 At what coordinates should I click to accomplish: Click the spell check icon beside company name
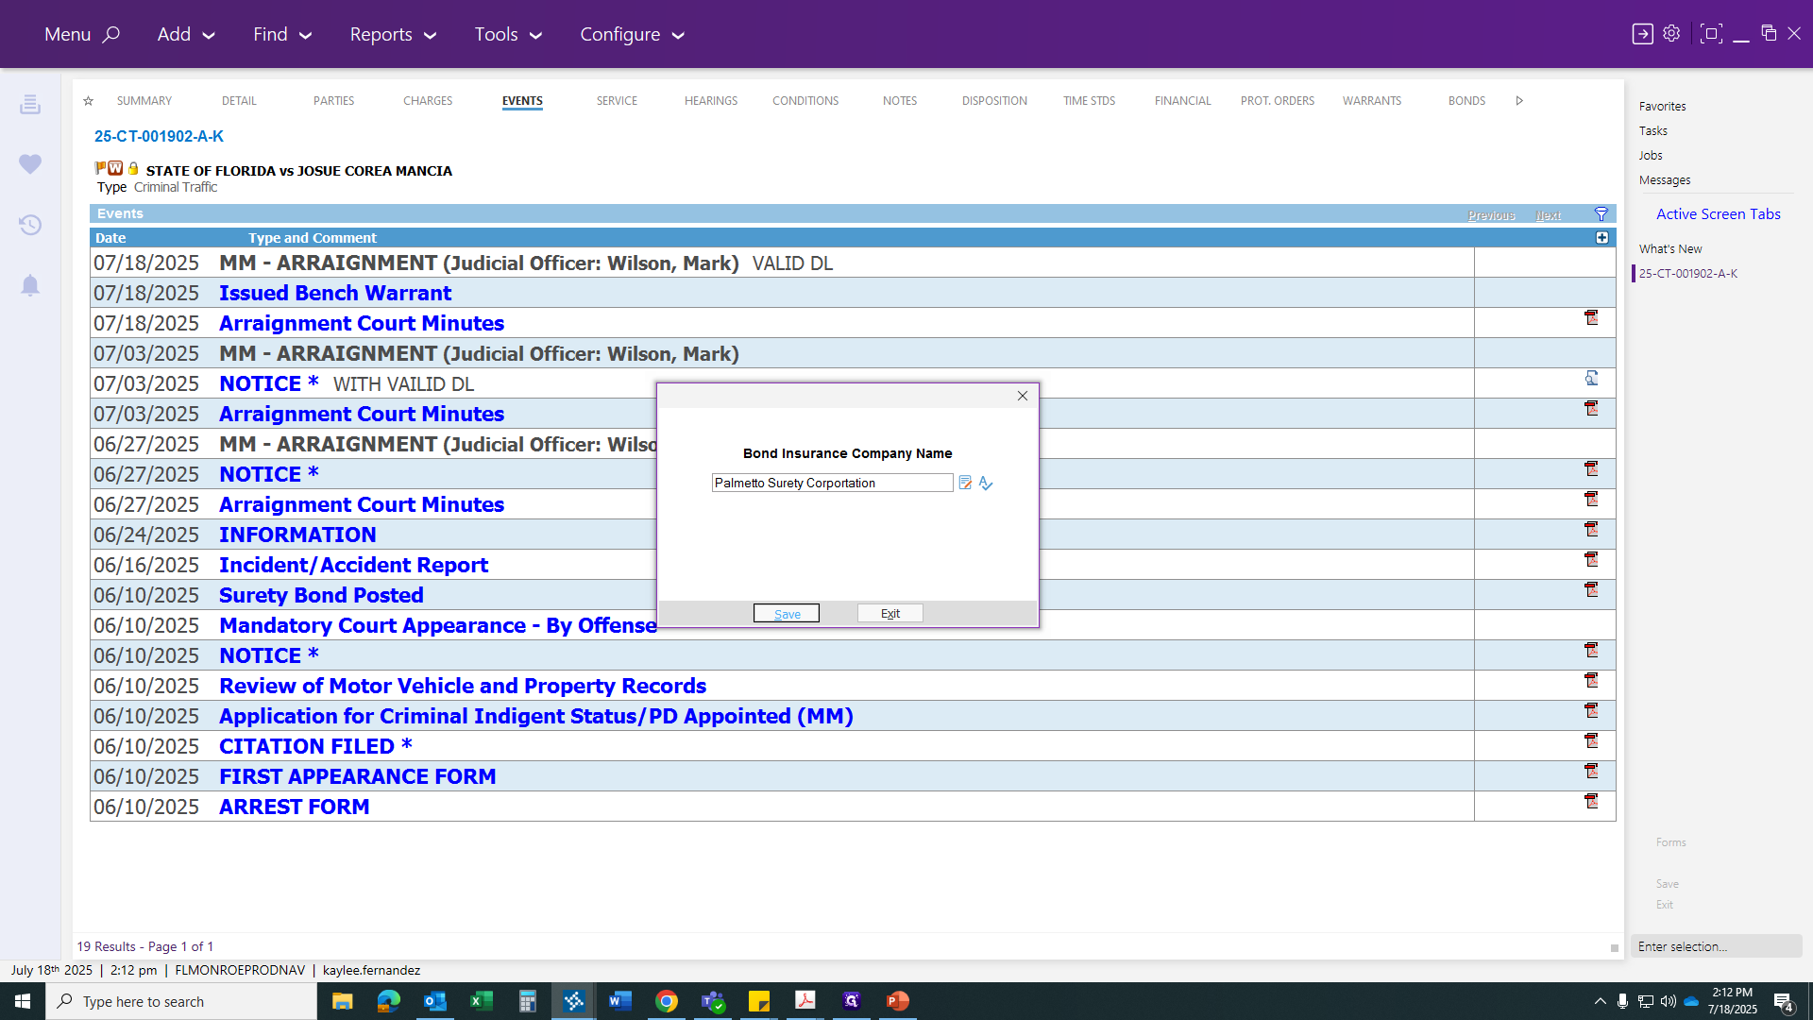click(986, 484)
